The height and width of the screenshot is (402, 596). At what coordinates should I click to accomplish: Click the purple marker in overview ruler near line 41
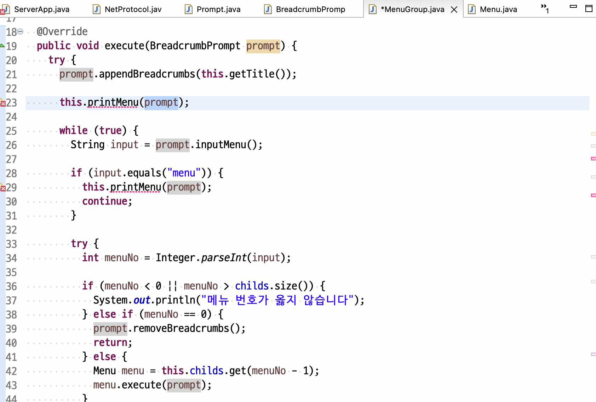point(593,354)
